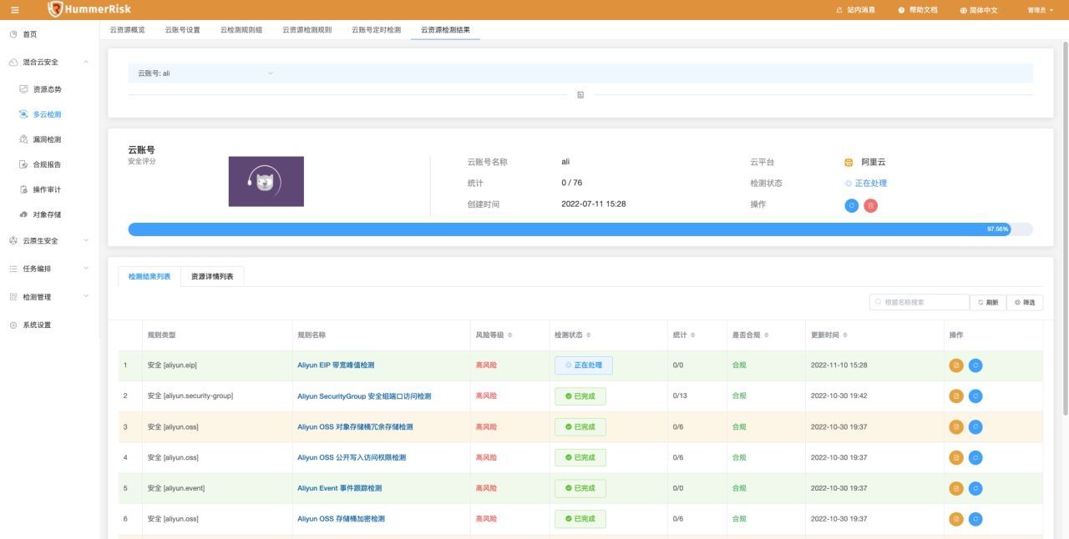1069x539 pixels.
Task: Click orange log icon in 冗余存储检测 row
Action: click(957, 427)
